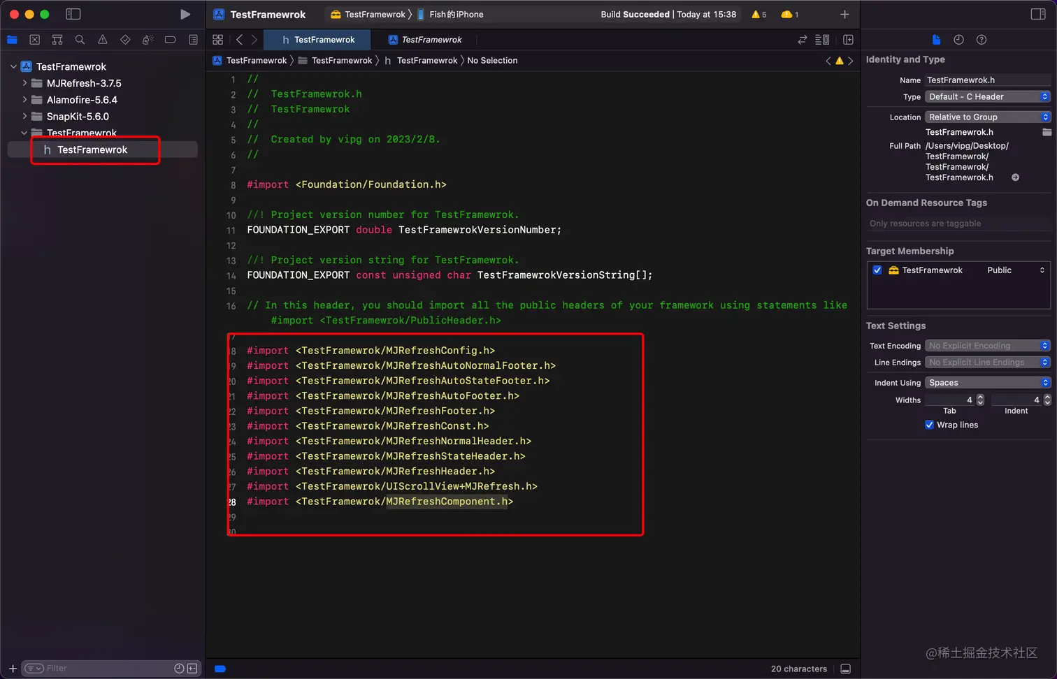Run the TestFramewrok build
Viewport: 1057px width, 679px height.
pos(185,14)
